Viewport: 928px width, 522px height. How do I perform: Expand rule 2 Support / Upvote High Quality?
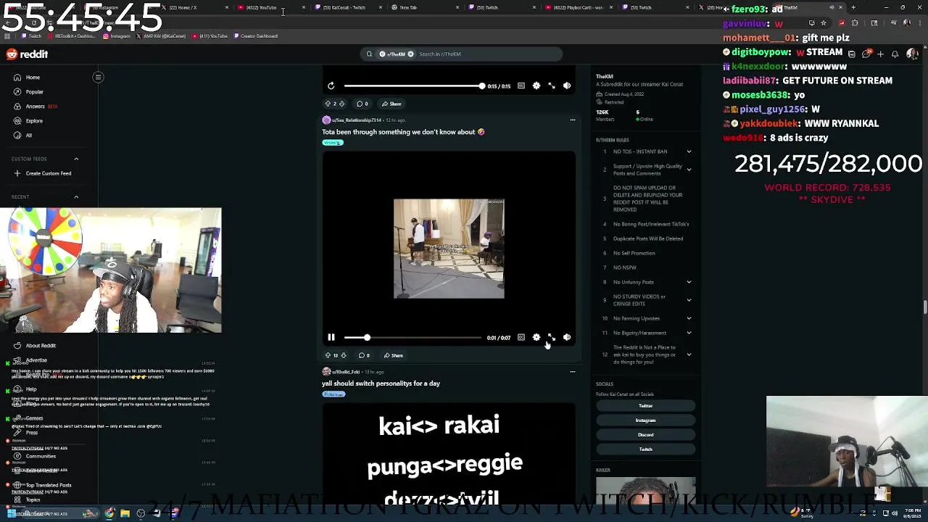click(689, 170)
